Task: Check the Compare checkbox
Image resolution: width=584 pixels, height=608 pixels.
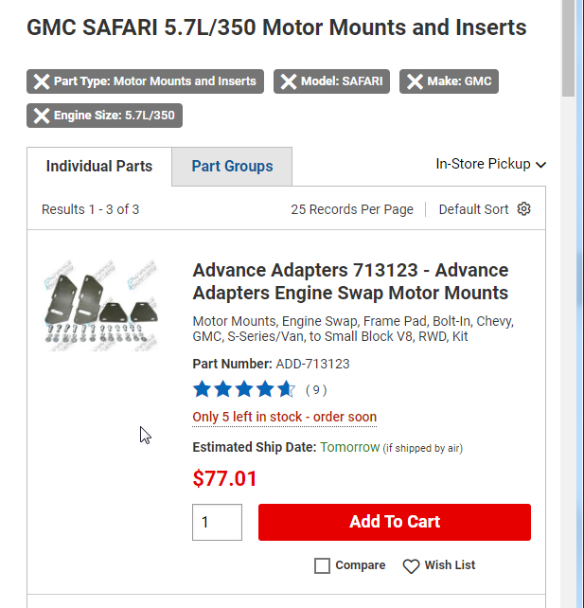Action: 323,565
